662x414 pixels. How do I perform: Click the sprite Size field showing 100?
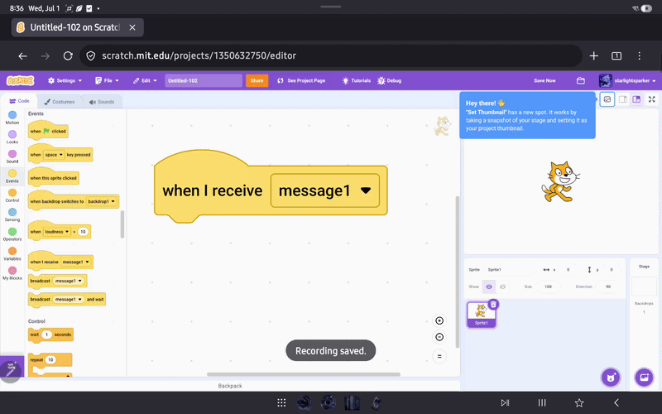(548, 286)
